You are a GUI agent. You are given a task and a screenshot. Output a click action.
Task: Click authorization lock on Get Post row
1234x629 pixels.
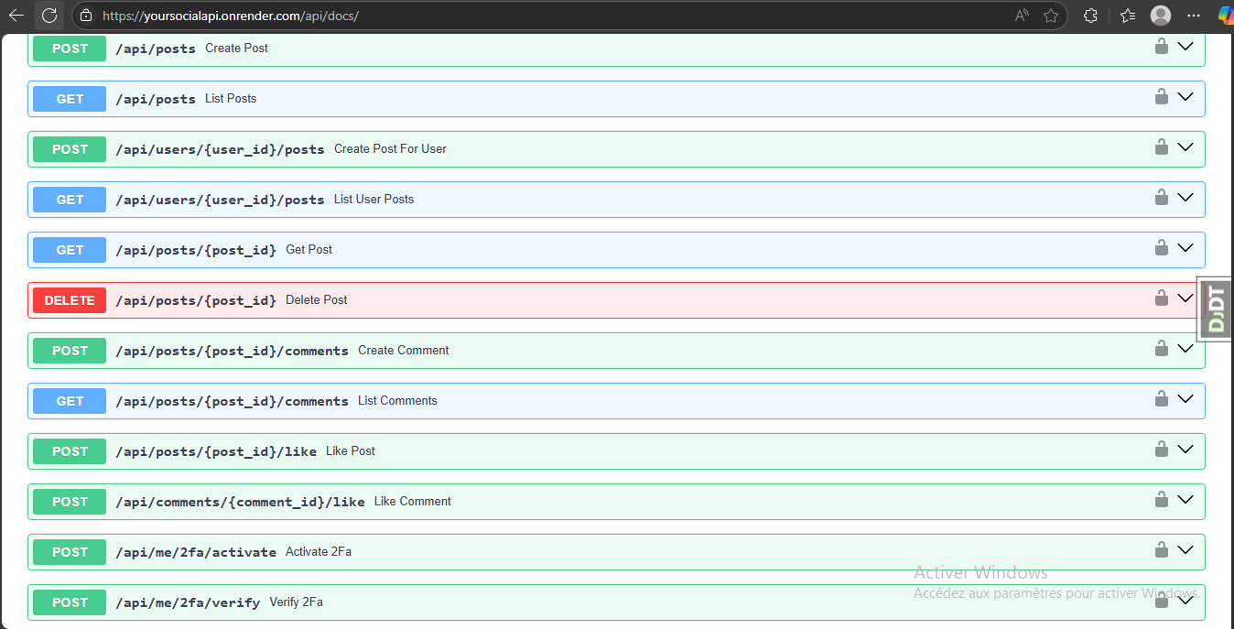coord(1161,248)
